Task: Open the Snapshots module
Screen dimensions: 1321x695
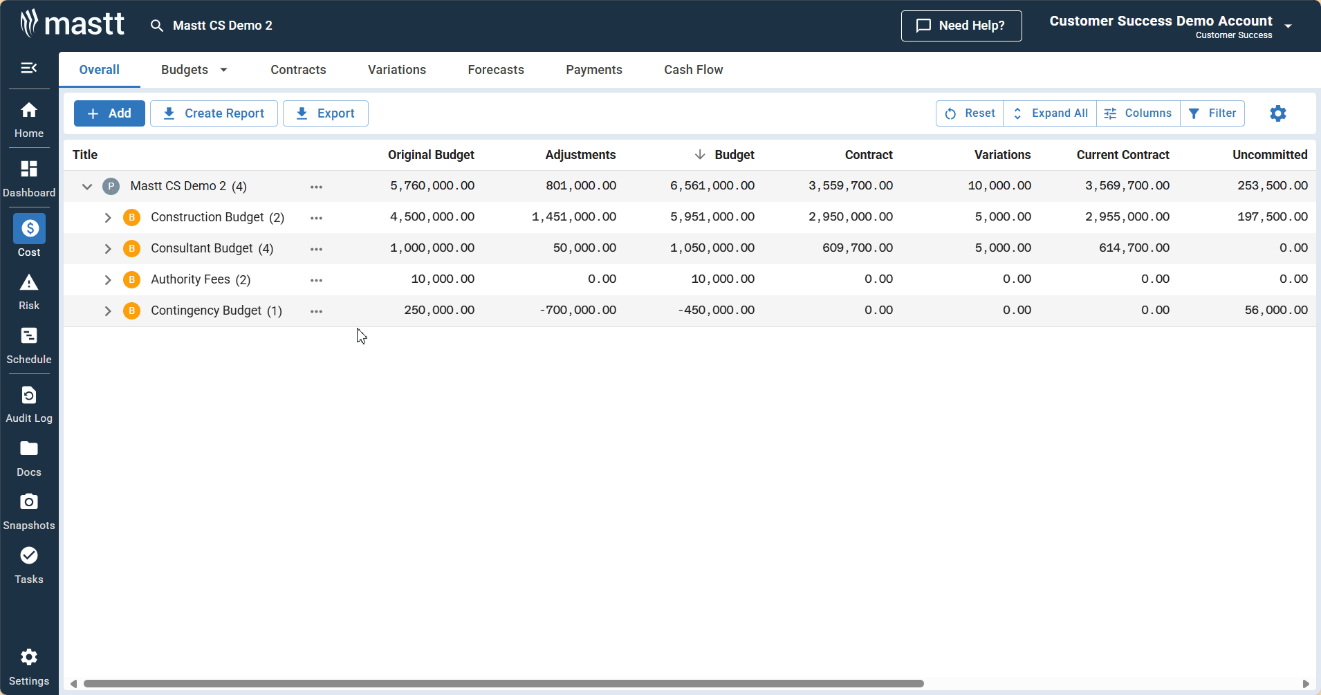Action: (29, 512)
